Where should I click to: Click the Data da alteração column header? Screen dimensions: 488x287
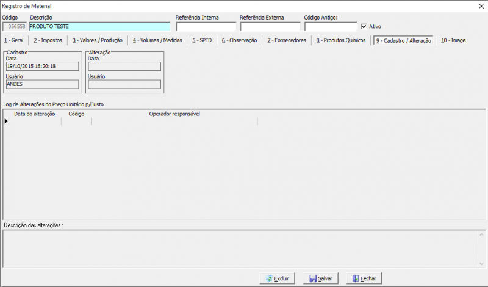point(35,114)
